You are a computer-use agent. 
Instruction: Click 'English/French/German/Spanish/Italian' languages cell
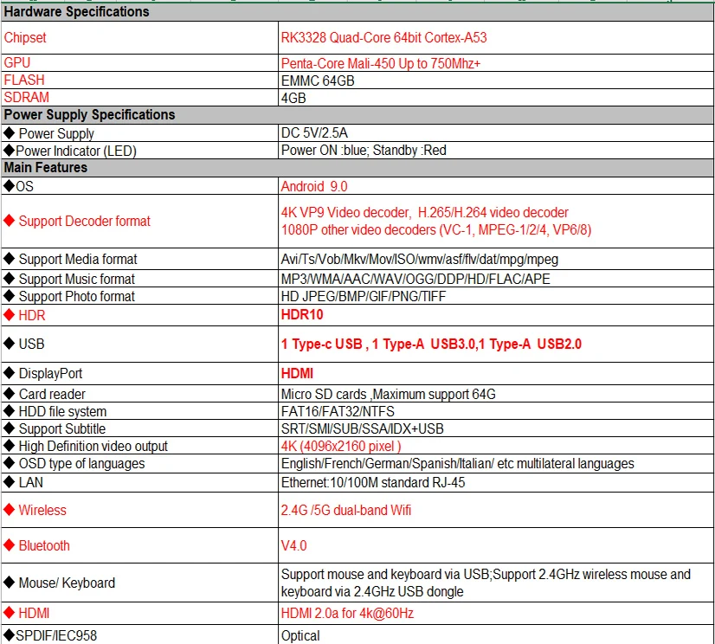tap(496, 463)
